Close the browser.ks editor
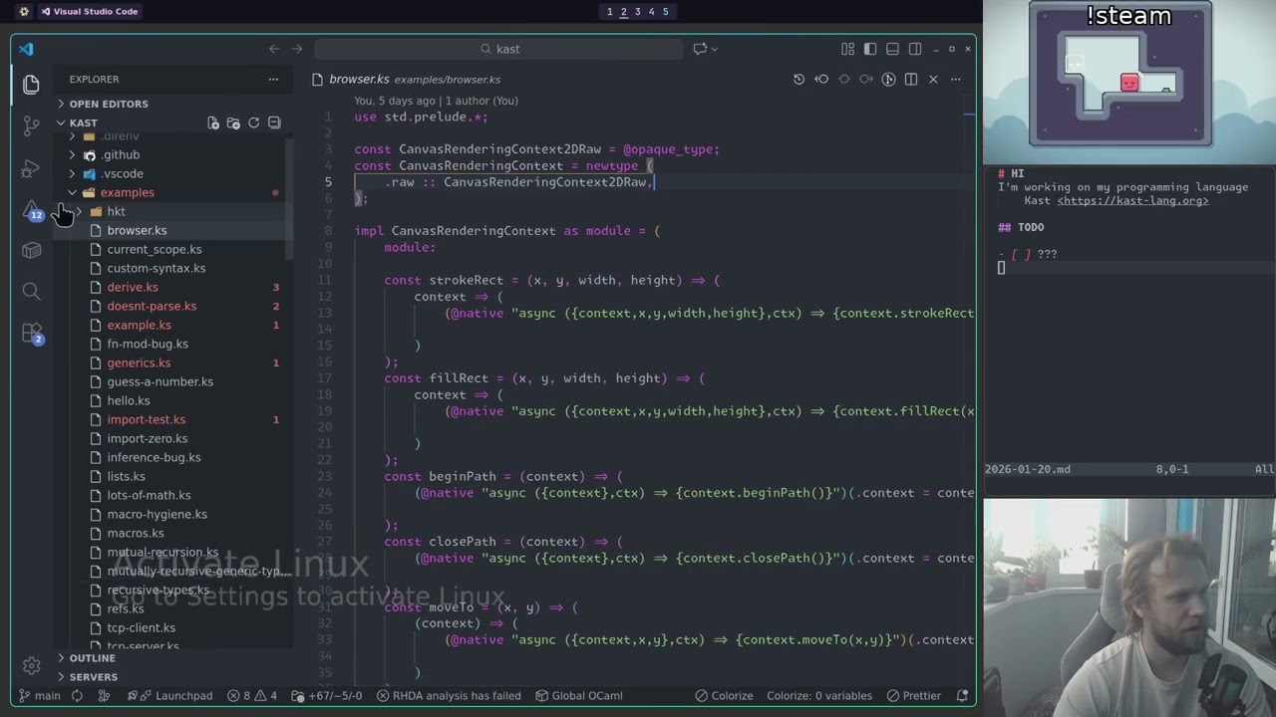1276x717 pixels. point(933,79)
